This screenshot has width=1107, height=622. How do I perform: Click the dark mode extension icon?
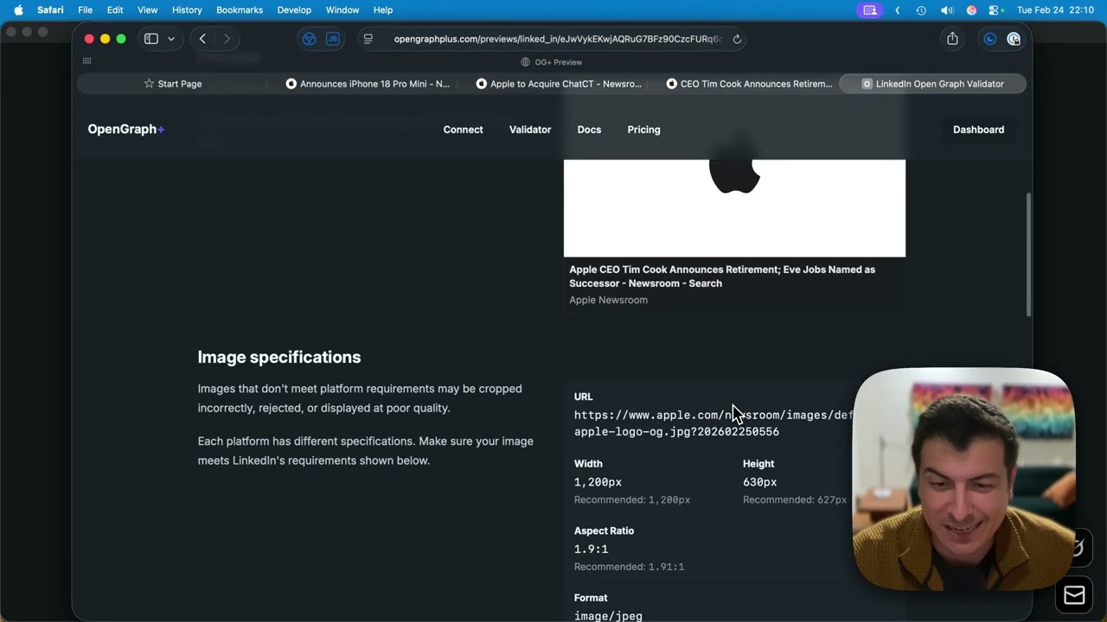tap(990, 39)
